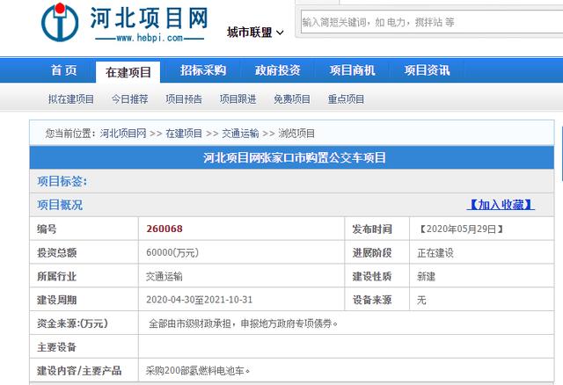563x385 pixels.
Task: Click the 河北项目网 logo icon
Action: pyautogui.click(x=60, y=22)
